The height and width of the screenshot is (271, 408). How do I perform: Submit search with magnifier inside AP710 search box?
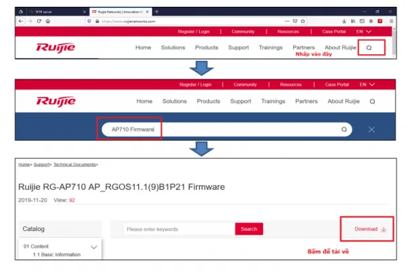click(x=344, y=129)
